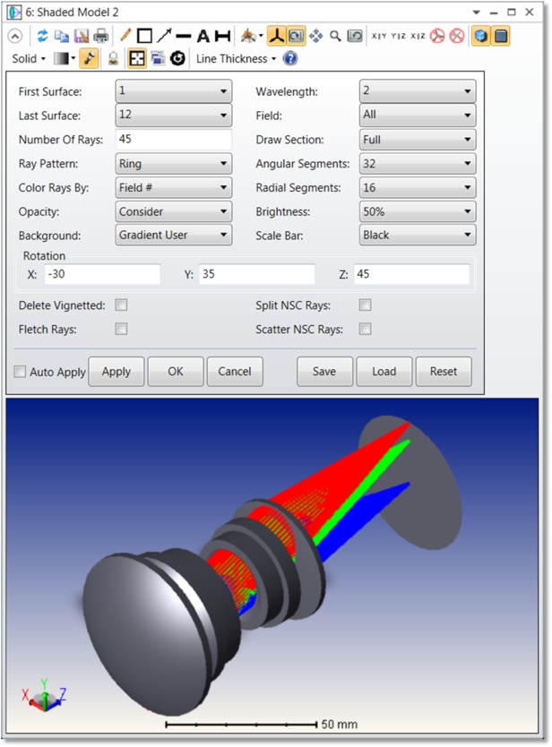Open the Background dropdown
The width and height of the screenshot is (552, 747).
click(174, 235)
